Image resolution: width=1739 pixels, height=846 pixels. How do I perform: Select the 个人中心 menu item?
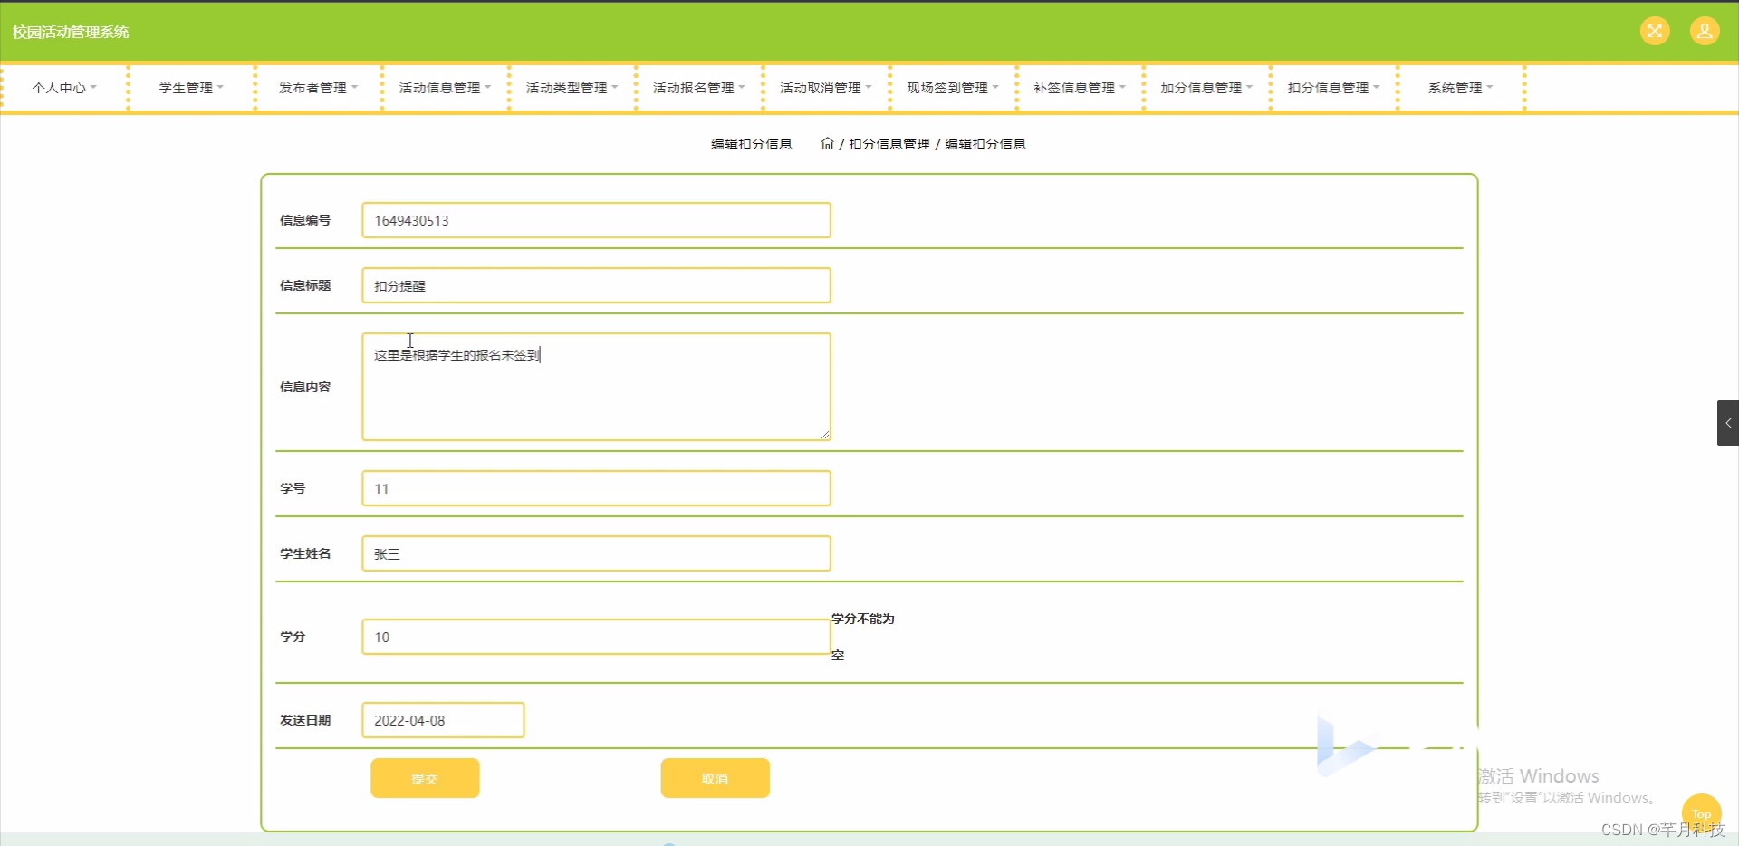pyautogui.click(x=64, y=88)
